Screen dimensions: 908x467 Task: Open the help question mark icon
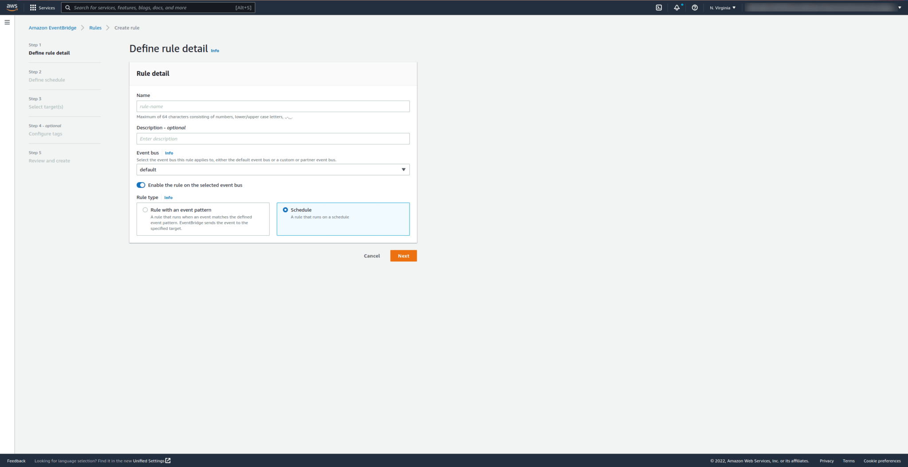(x=694, y=8)
